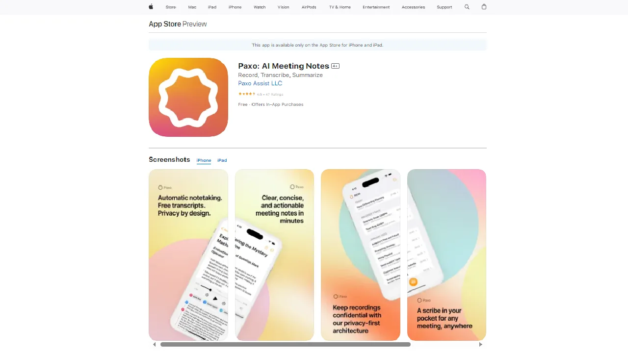Open the privacy-first architecture screenshot
This screenshot has width=628, height=353.
click(361, 255)
